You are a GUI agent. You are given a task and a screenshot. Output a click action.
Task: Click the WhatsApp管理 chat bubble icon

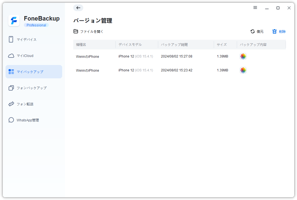tap(11, 120)
